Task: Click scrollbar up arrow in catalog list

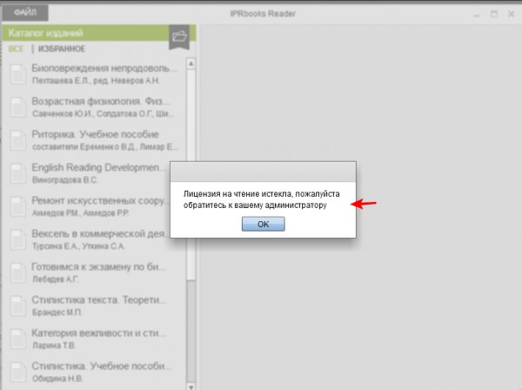Action: (x=191, y=64)
